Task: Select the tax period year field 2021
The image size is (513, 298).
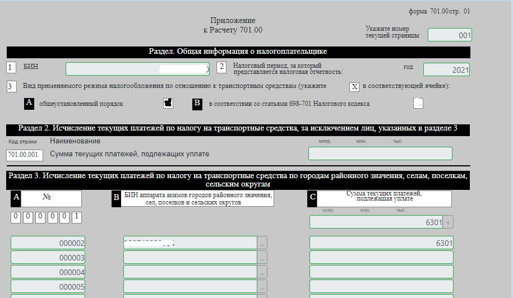Action: point(446,69)
